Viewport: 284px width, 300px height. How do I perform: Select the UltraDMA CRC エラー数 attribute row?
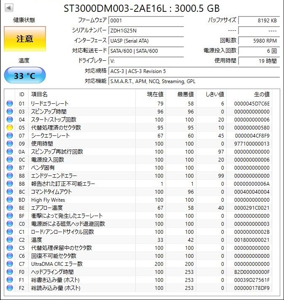pyautogui.click(x=138, y=264)
